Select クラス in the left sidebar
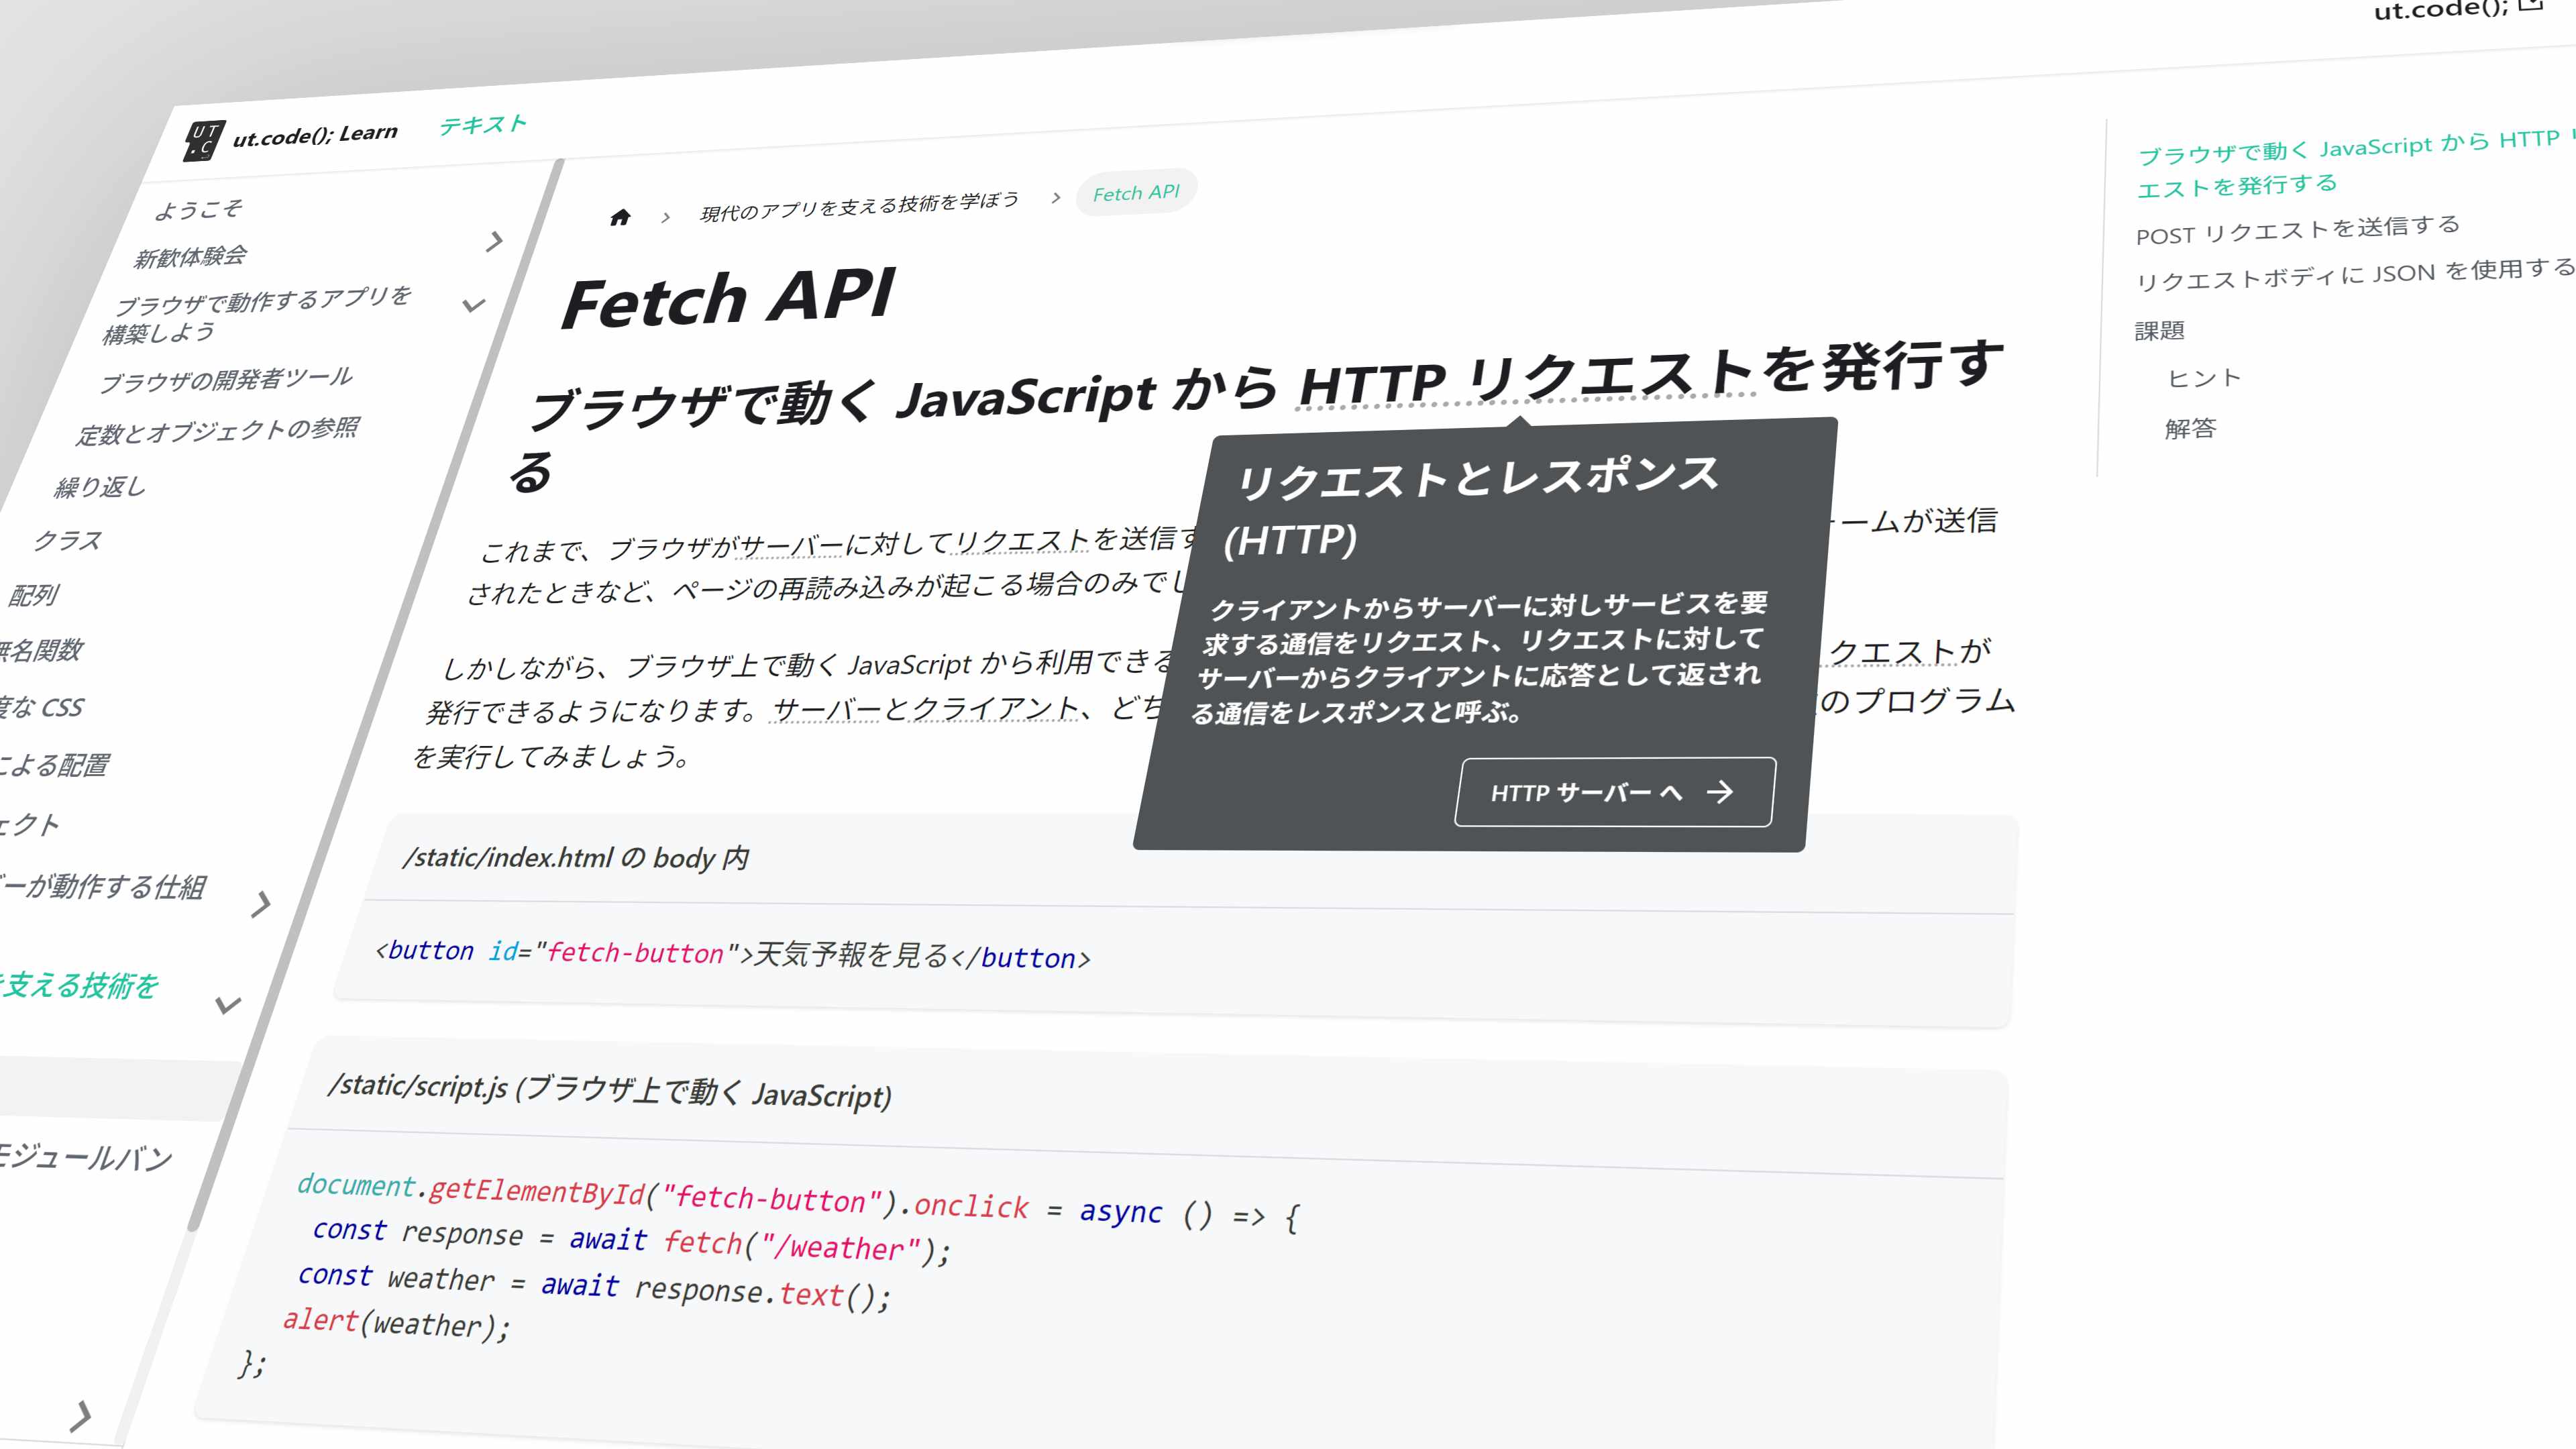This screenshot has height=1449, width=2576. pos(67,540)
